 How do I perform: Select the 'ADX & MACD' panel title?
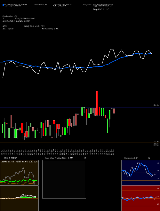[10, 158]
